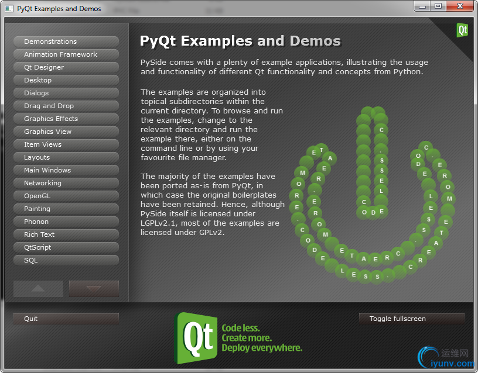This screenshot has width=478, height=373.
Task: Click the 'Code less.' slogan text
Action: tap(241, 328)
